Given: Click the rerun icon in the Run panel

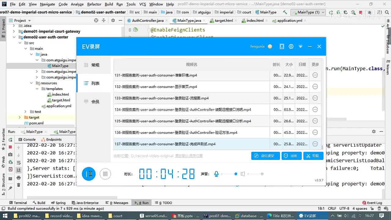Looking at the screenshot, I should pos(10,140).
